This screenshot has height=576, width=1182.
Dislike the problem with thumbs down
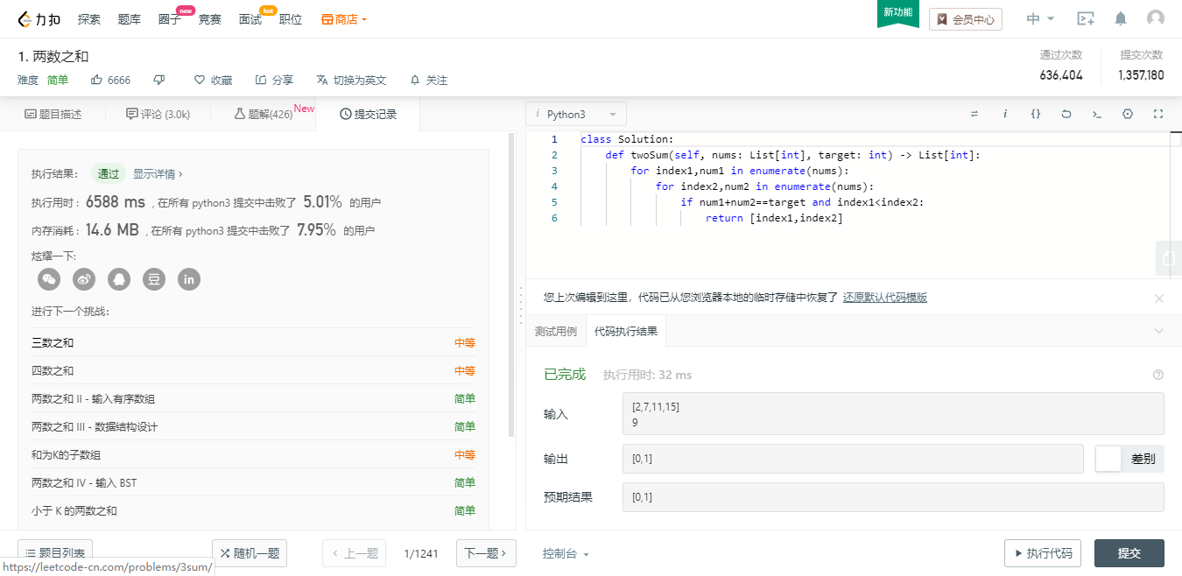pyautogui.click(x=159, y=80)
